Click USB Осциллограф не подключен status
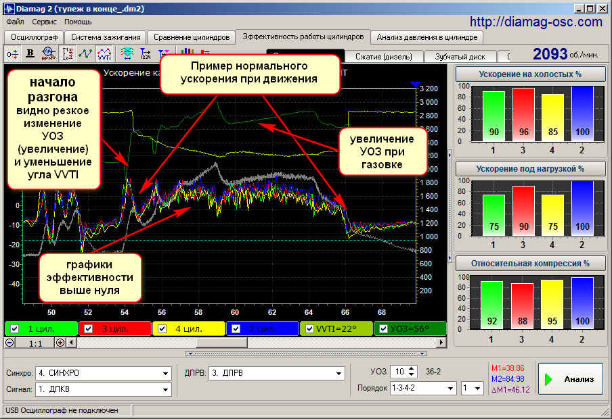The height and width of the screenshot is (419, 612). 62,410
